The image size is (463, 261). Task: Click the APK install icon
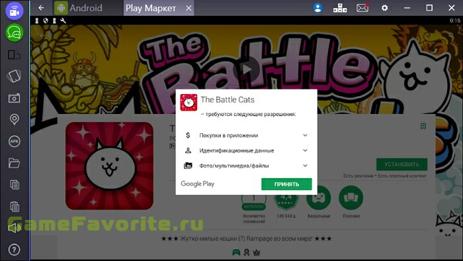click(x=14, y=141)
